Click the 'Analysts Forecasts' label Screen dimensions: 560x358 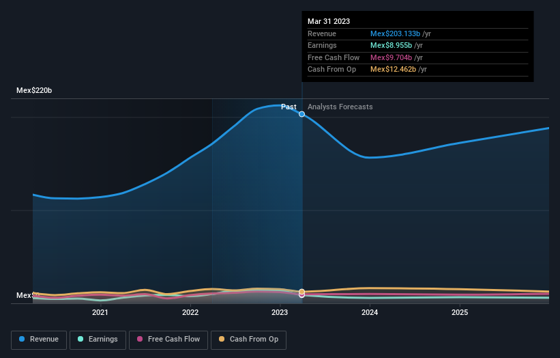[340, 107]
